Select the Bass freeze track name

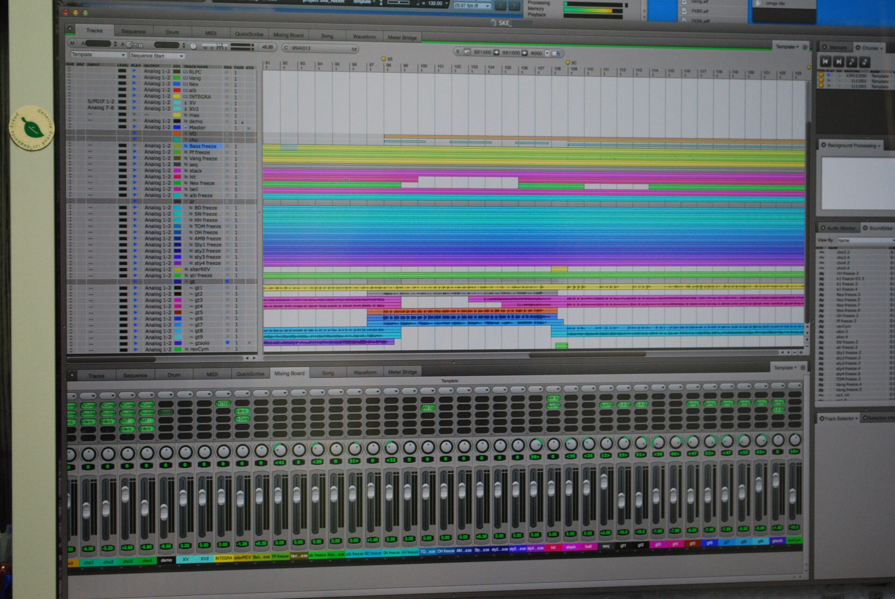pyautogui.click(x=203, y=146)
